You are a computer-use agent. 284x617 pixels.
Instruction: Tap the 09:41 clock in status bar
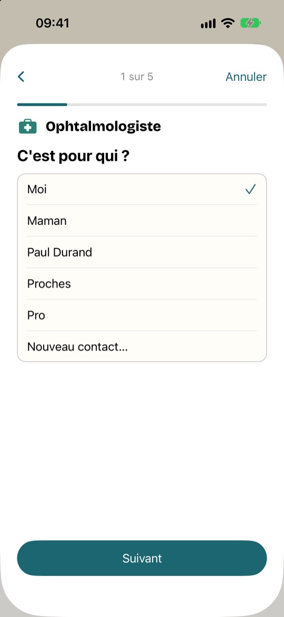coord(53,23)
